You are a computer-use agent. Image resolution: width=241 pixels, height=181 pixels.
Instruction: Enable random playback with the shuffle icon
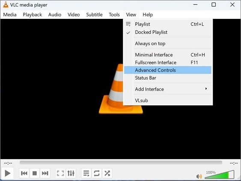pyautogui.click(x=107, y=173)
